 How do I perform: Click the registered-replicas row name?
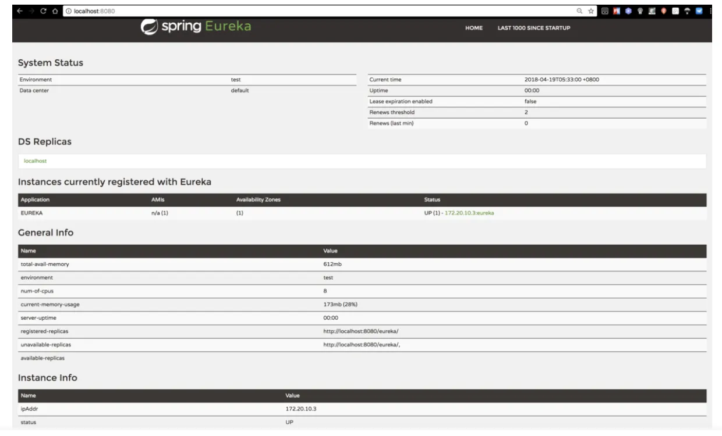45,331
